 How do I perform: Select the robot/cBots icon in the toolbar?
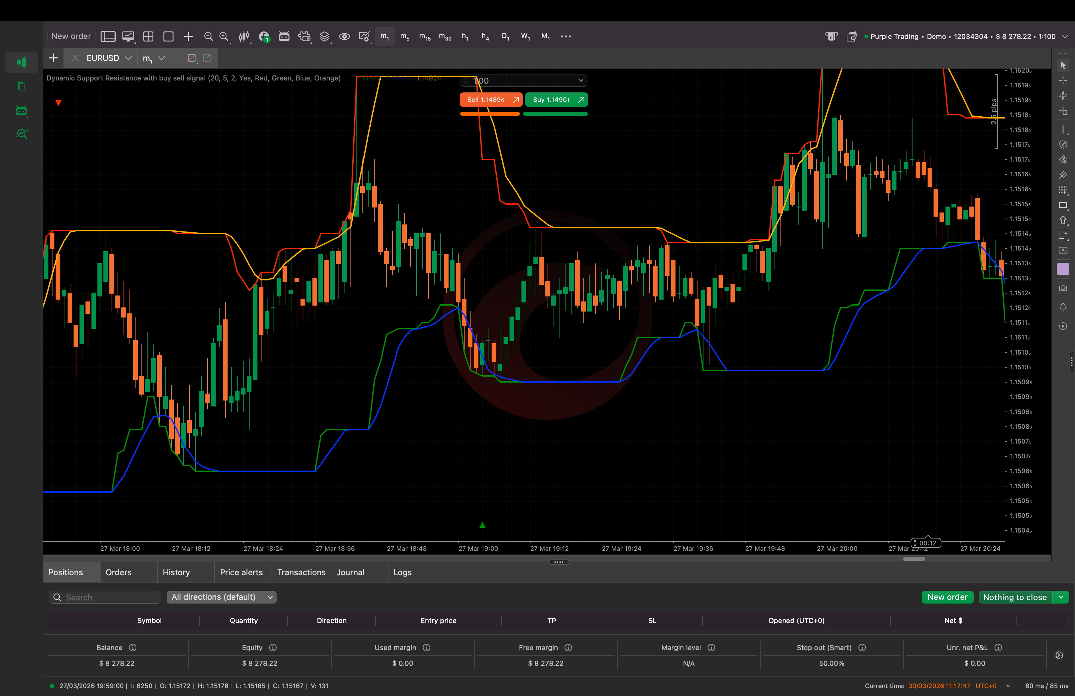pos(284,36)
